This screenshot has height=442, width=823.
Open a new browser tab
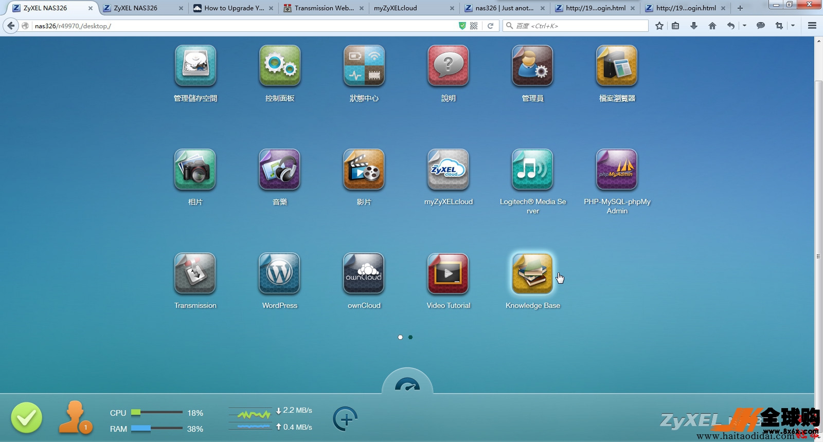(x=740, y=8)
